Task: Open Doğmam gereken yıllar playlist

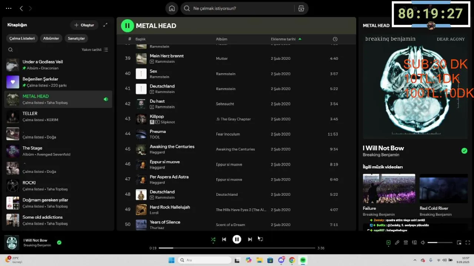Action: (x=58, y=203)
